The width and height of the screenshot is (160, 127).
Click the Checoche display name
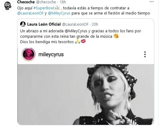(x=26, y=2)
